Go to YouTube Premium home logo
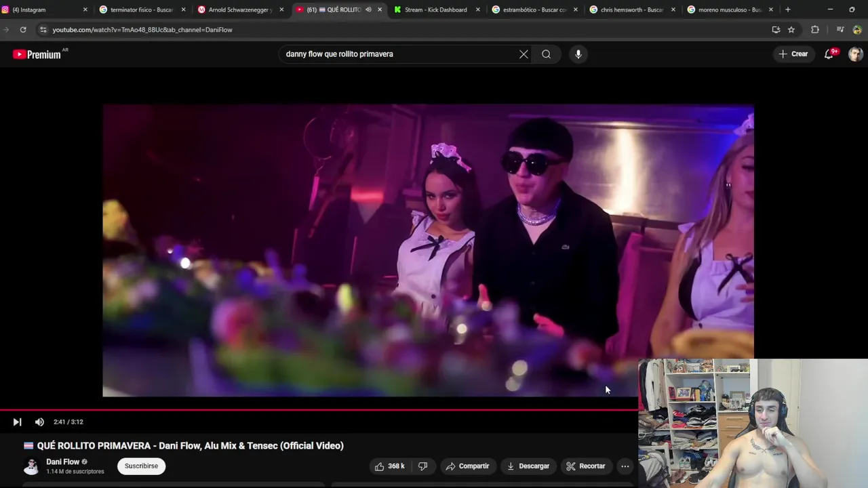This screenshot has height=488, width=868. [x=38, y=54]
